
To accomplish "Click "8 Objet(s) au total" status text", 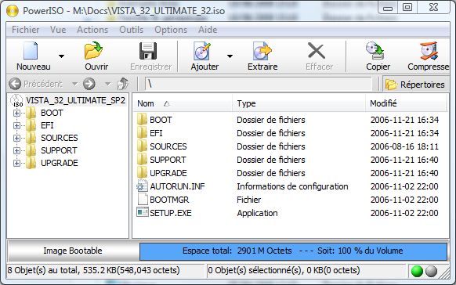I will click(x=94, y=270).
